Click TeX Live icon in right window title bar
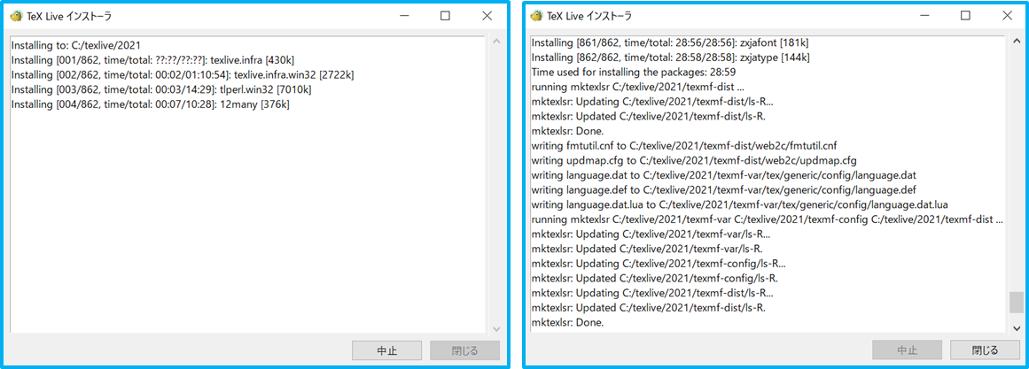The width and height of the screenshot is (1029, 369). pos(535,16)
